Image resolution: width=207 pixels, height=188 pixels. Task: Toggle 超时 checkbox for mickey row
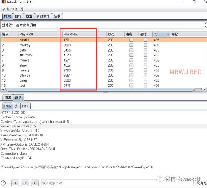click(x=145, y=45)
